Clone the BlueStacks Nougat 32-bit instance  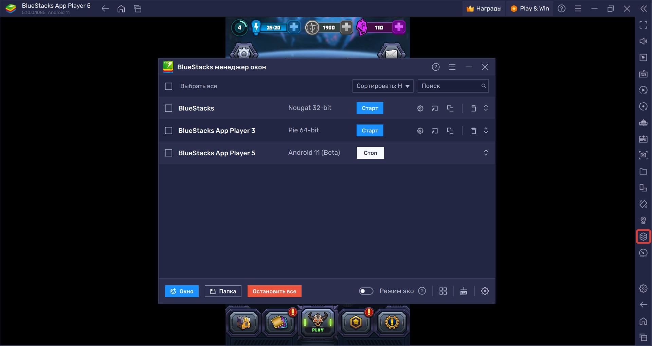click(450, 108)
